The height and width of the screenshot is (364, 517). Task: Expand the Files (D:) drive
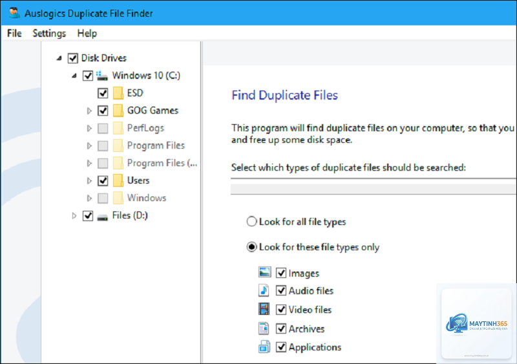click(74, 216)
